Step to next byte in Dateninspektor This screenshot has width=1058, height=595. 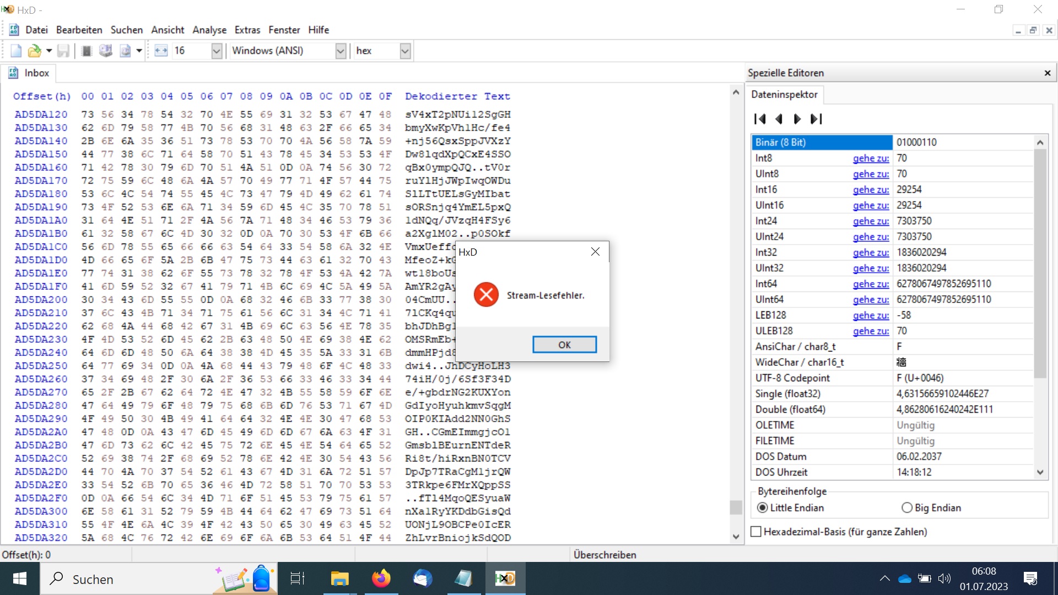pyautogui.click(x=797, y=119)
